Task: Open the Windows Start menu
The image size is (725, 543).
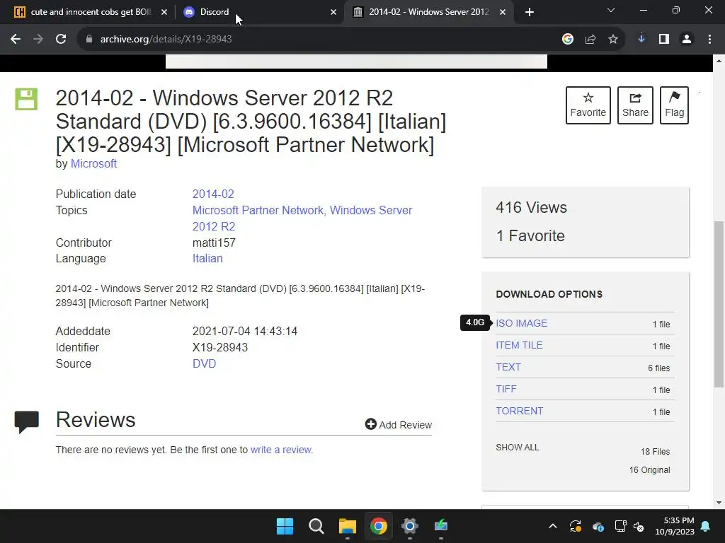Action: [x=285, y=526]
